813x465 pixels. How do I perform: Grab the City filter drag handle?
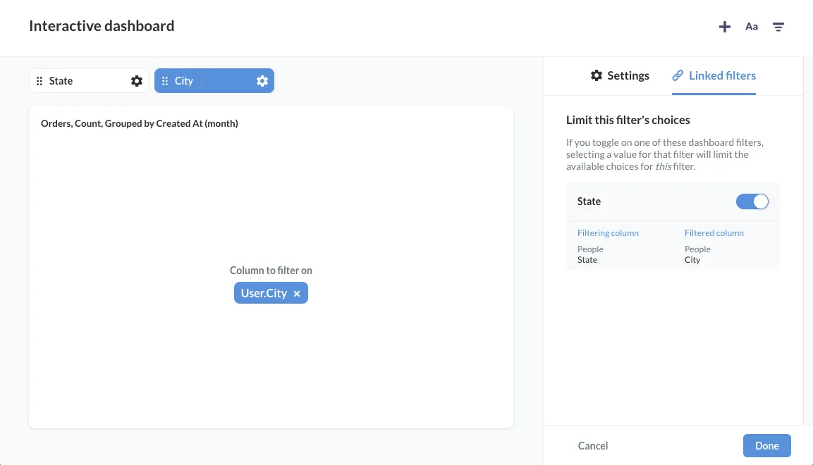(165, 81)
